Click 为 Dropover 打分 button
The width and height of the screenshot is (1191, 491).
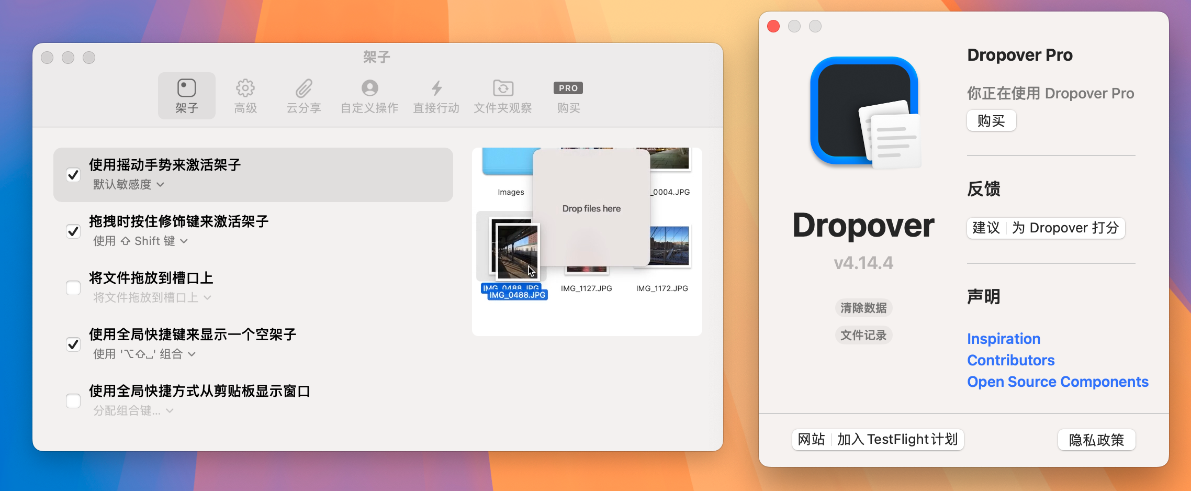point(1065,228)
